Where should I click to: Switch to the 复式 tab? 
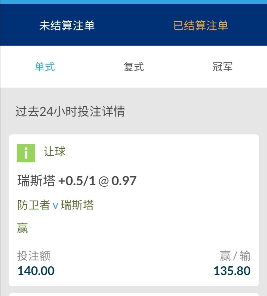(133, 67)
